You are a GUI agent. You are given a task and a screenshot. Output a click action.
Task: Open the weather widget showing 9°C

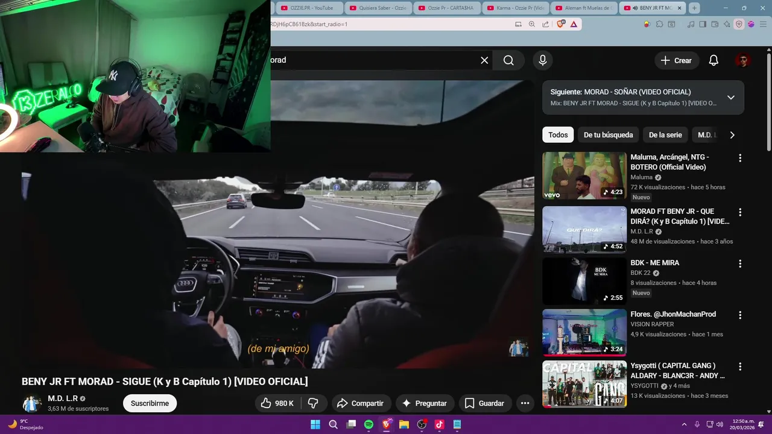tap(25, 424)
